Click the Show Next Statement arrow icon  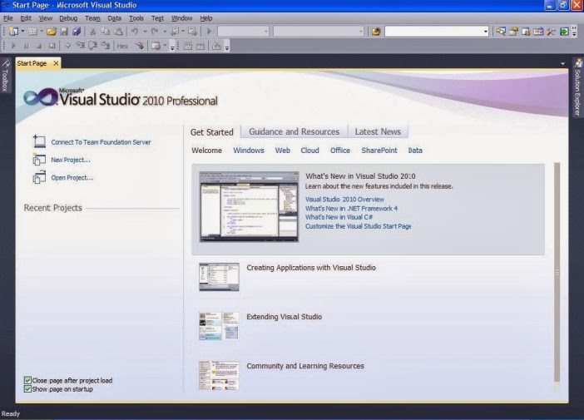coord(67,46)
